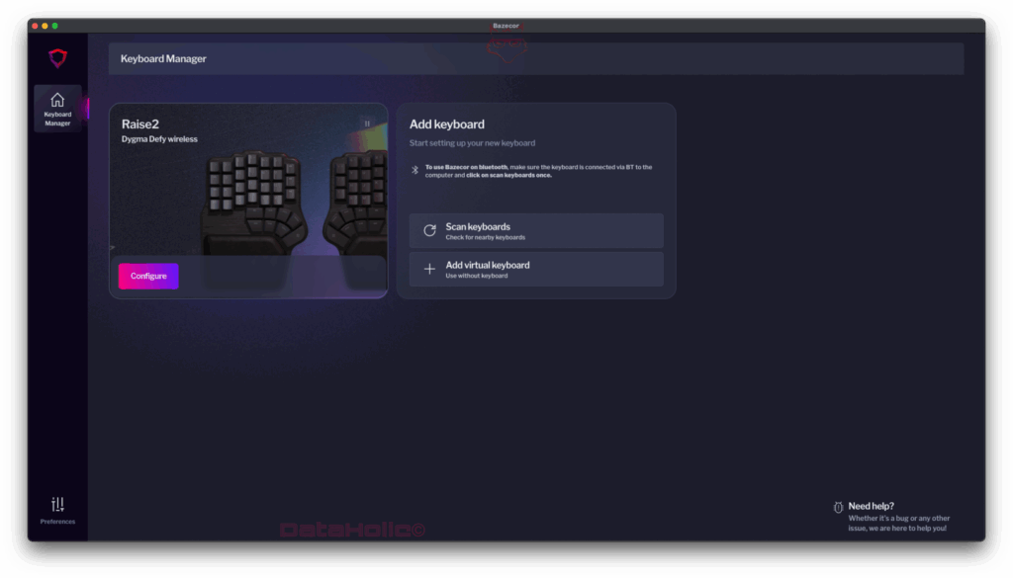The image size is (1013, 578).
Task: Select the Scan keyboards text label
Action: coord(478,227)
